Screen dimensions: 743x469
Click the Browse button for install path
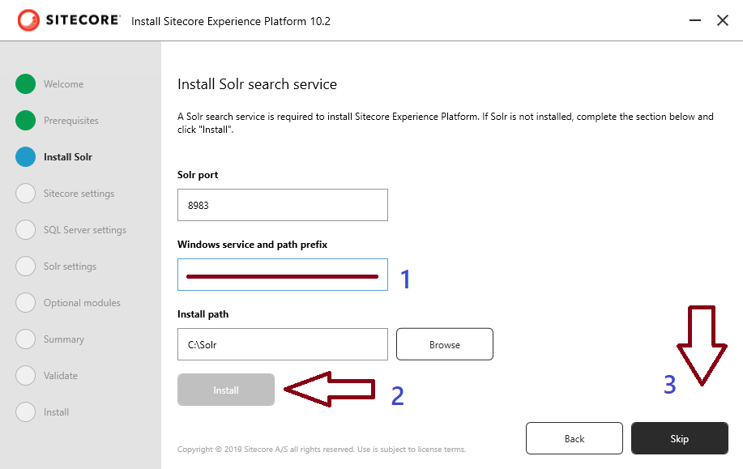click(444, 343)
